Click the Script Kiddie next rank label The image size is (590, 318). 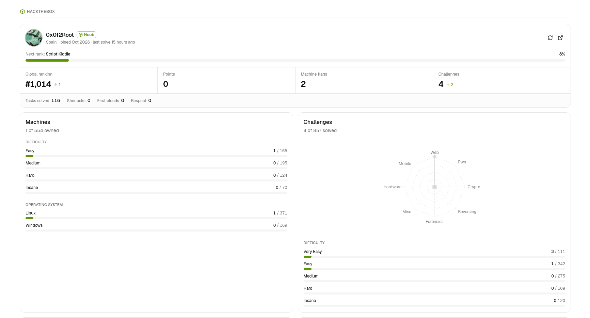pyautogui.click(x=58, y=54)
